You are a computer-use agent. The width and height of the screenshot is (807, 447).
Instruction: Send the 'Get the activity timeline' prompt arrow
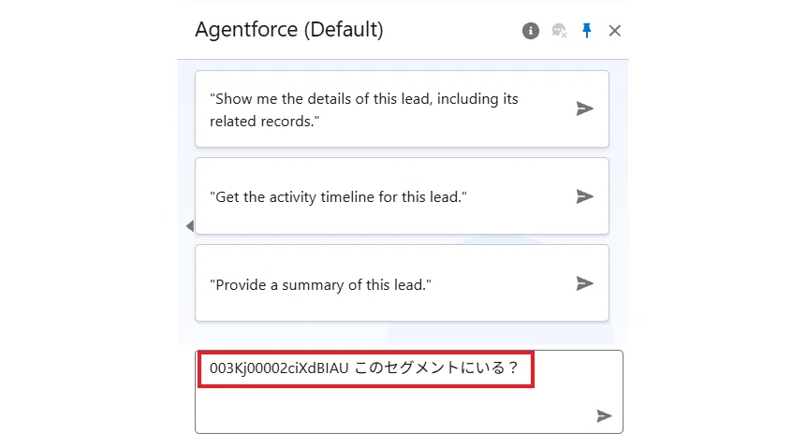tap(585, 196)
